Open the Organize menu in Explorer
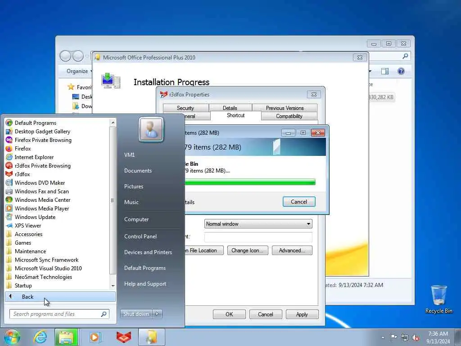This screenshot has width=461, height=346. click(79, 71)
